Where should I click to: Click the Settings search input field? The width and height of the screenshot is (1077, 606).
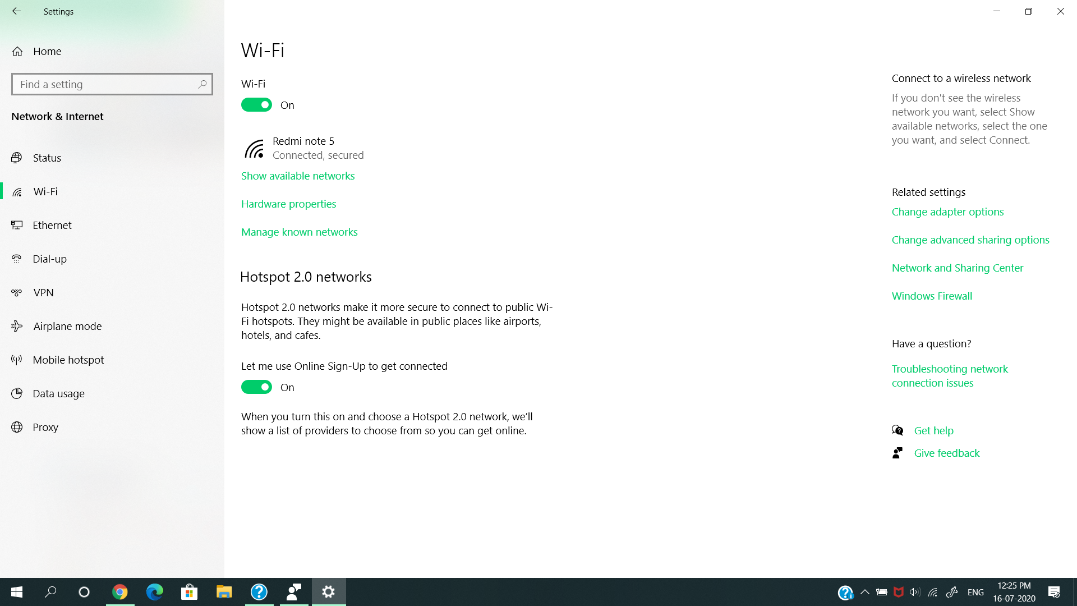(x=112, y=84)
